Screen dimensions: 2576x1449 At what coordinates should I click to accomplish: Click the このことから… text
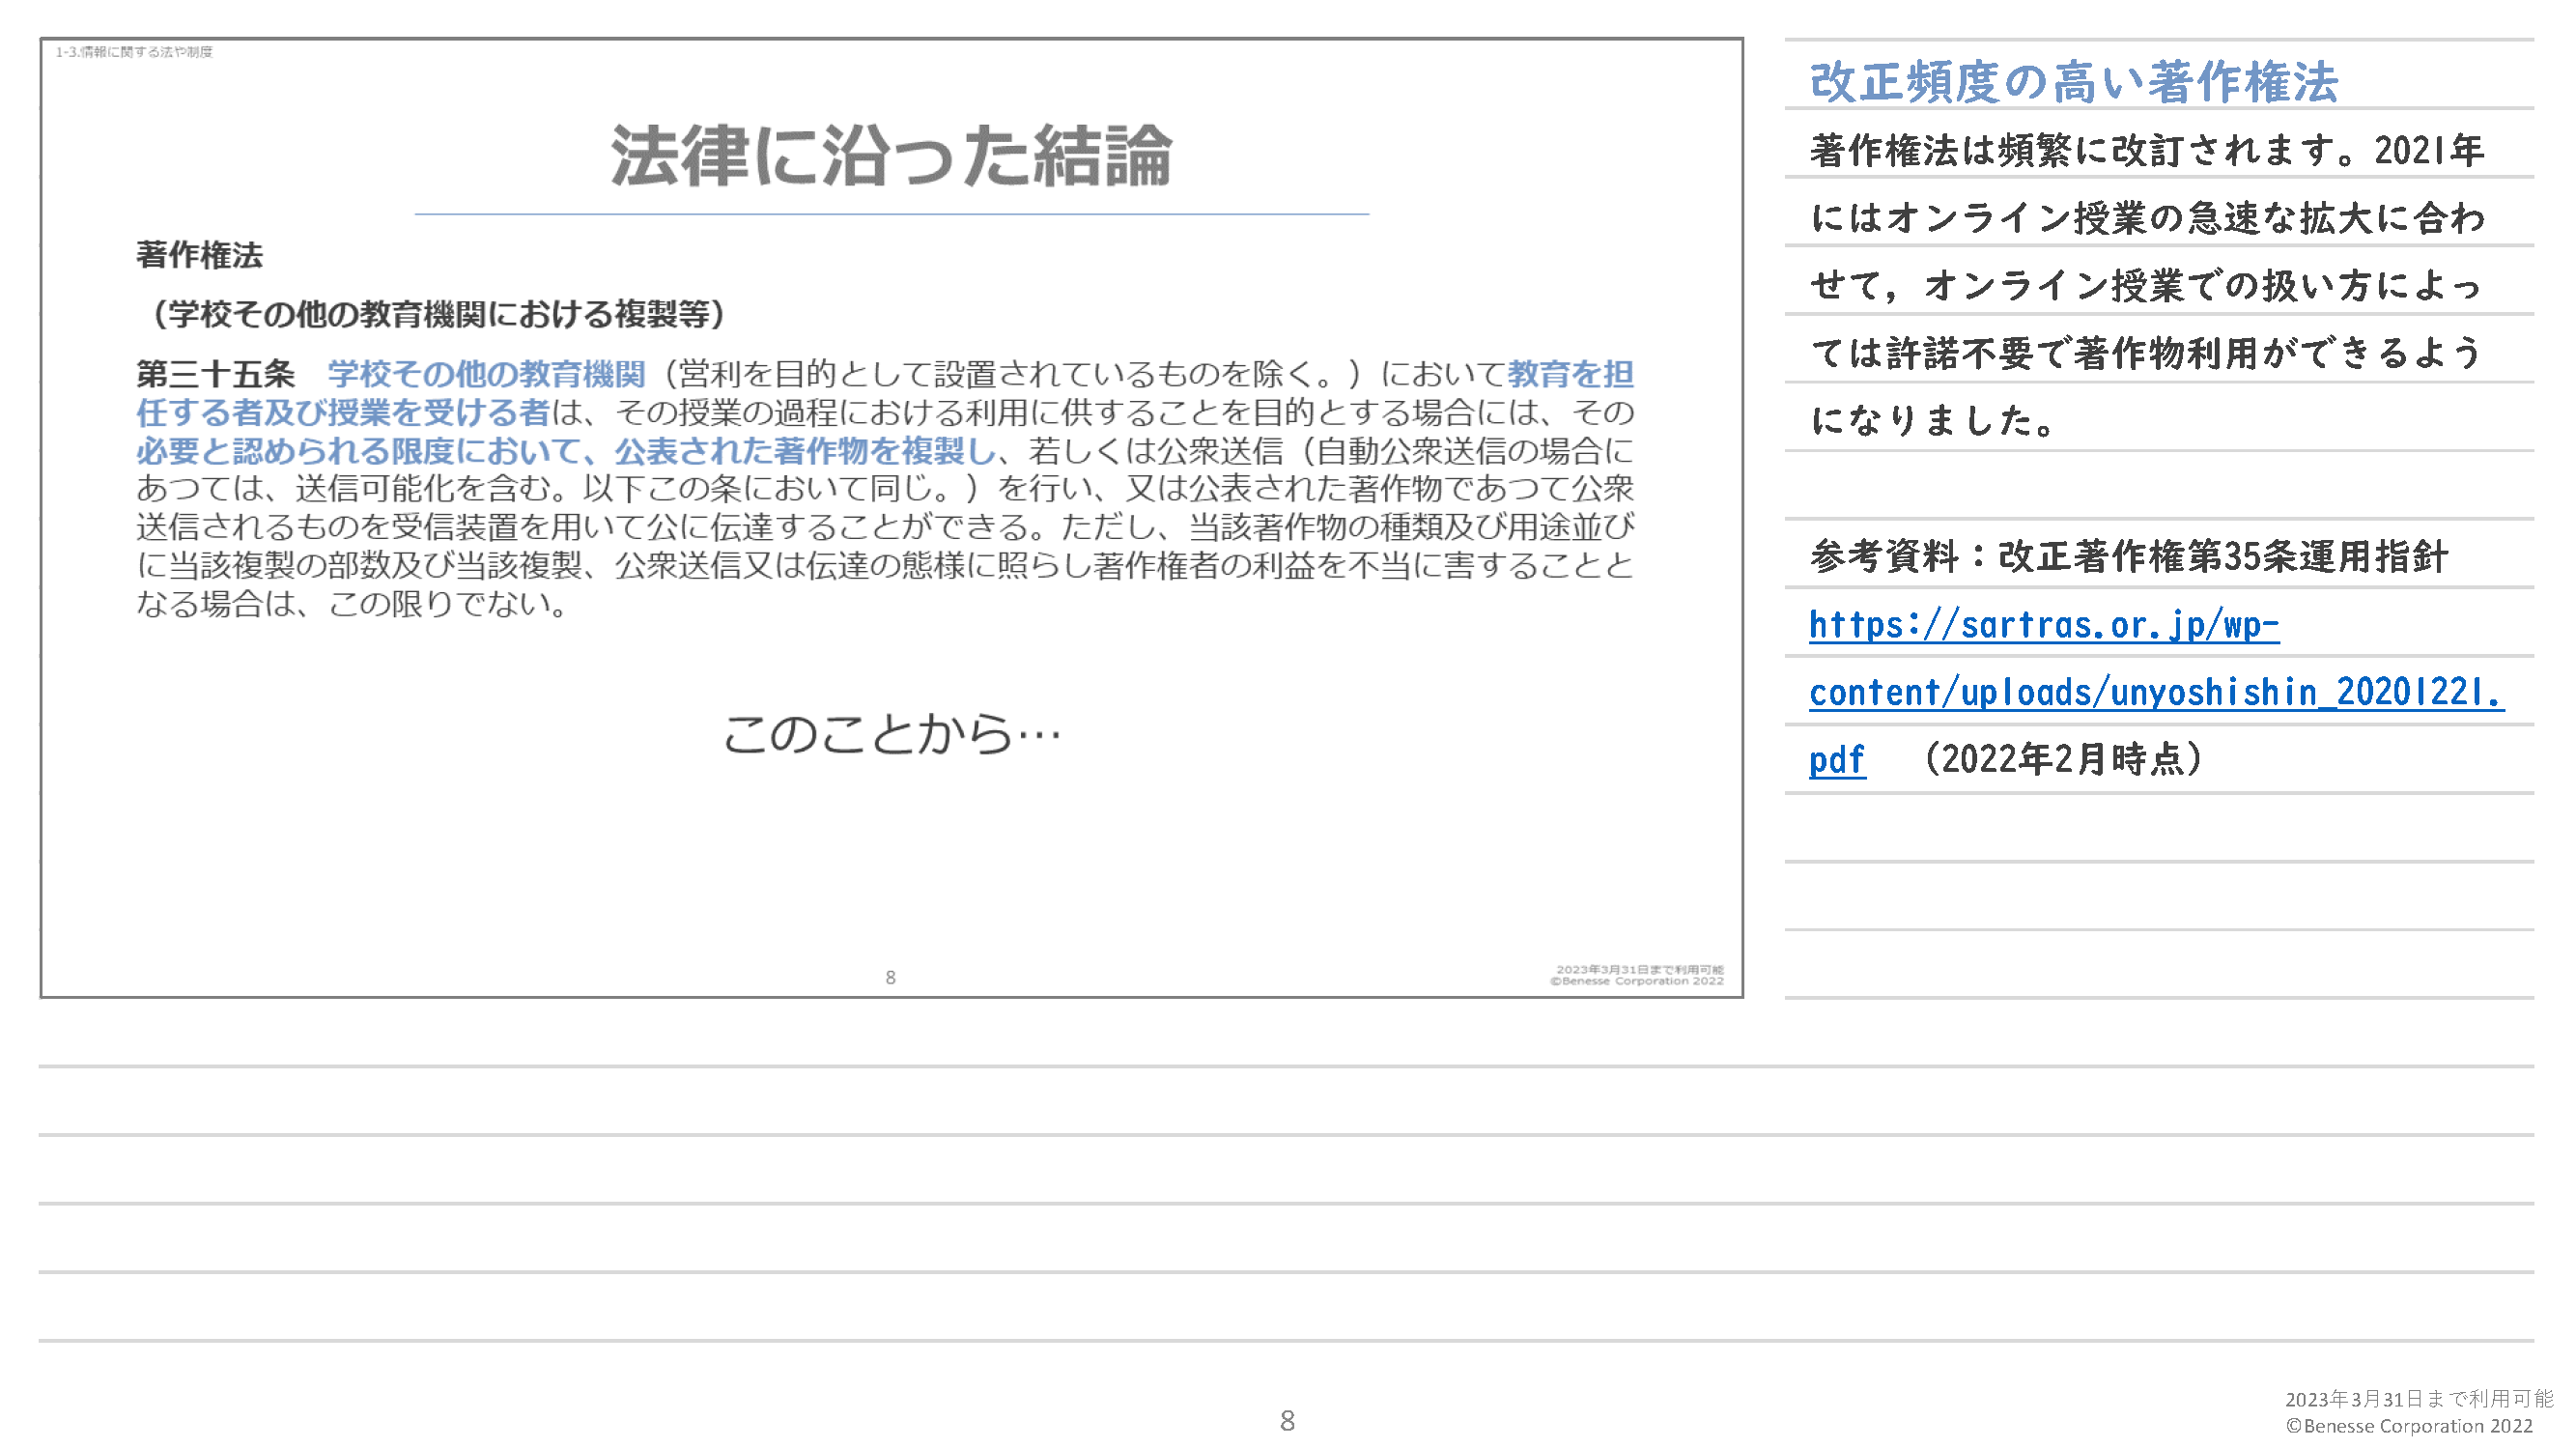pyautogui.click(x=890, y=734)
